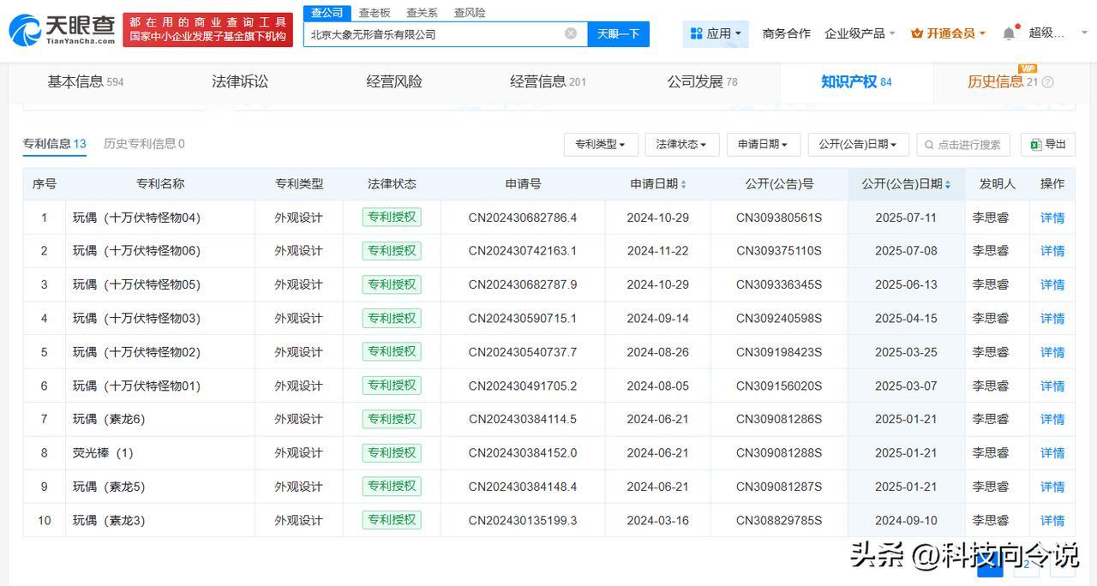Open the 法律诉讼 tab
Screen dimensions: 1097x586
point(240,82)
